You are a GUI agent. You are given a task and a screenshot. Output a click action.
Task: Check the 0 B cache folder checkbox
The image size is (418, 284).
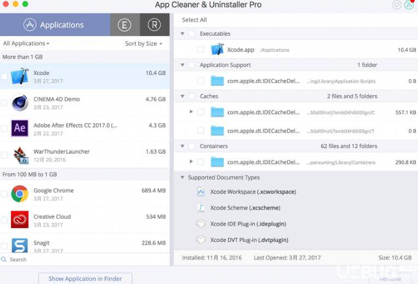click(200, 131)
